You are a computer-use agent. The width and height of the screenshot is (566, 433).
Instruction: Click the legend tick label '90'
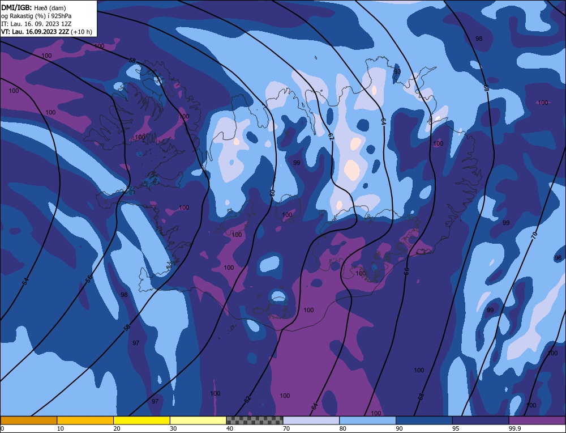click(x=399, y=428)
